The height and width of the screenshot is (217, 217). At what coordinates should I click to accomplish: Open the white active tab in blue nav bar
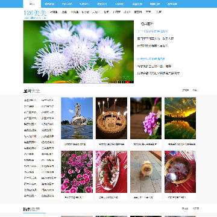[32, 4]
